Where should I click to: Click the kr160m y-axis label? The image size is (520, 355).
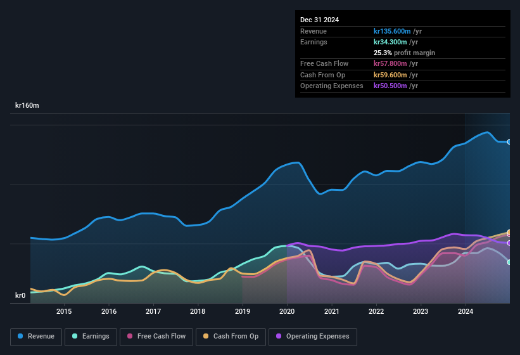(27, 105)
